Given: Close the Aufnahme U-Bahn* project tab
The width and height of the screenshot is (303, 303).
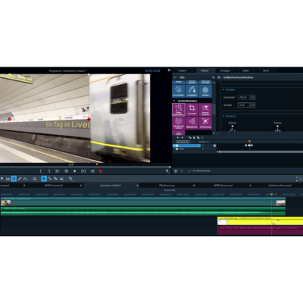Looking at the screenshot, I should [x=138, y=186].
